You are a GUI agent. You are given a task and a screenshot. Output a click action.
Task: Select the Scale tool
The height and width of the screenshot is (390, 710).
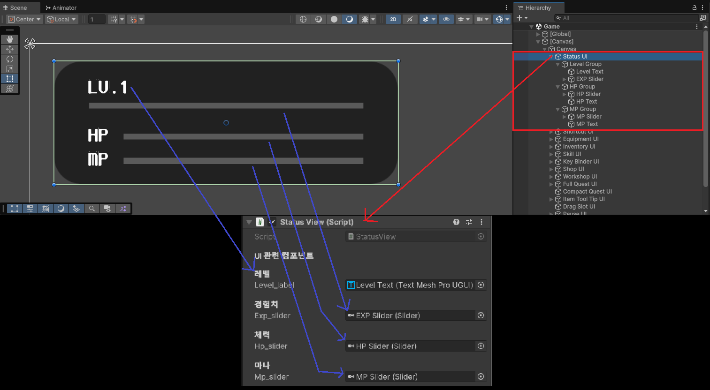(9, 69)
